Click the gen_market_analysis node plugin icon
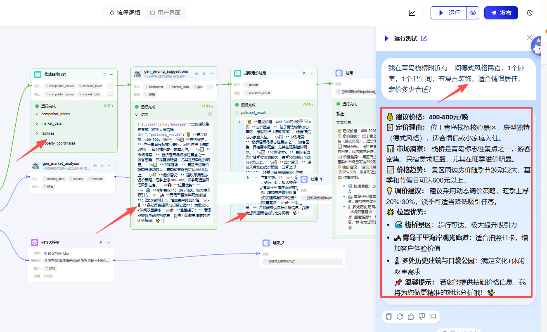 36,166
